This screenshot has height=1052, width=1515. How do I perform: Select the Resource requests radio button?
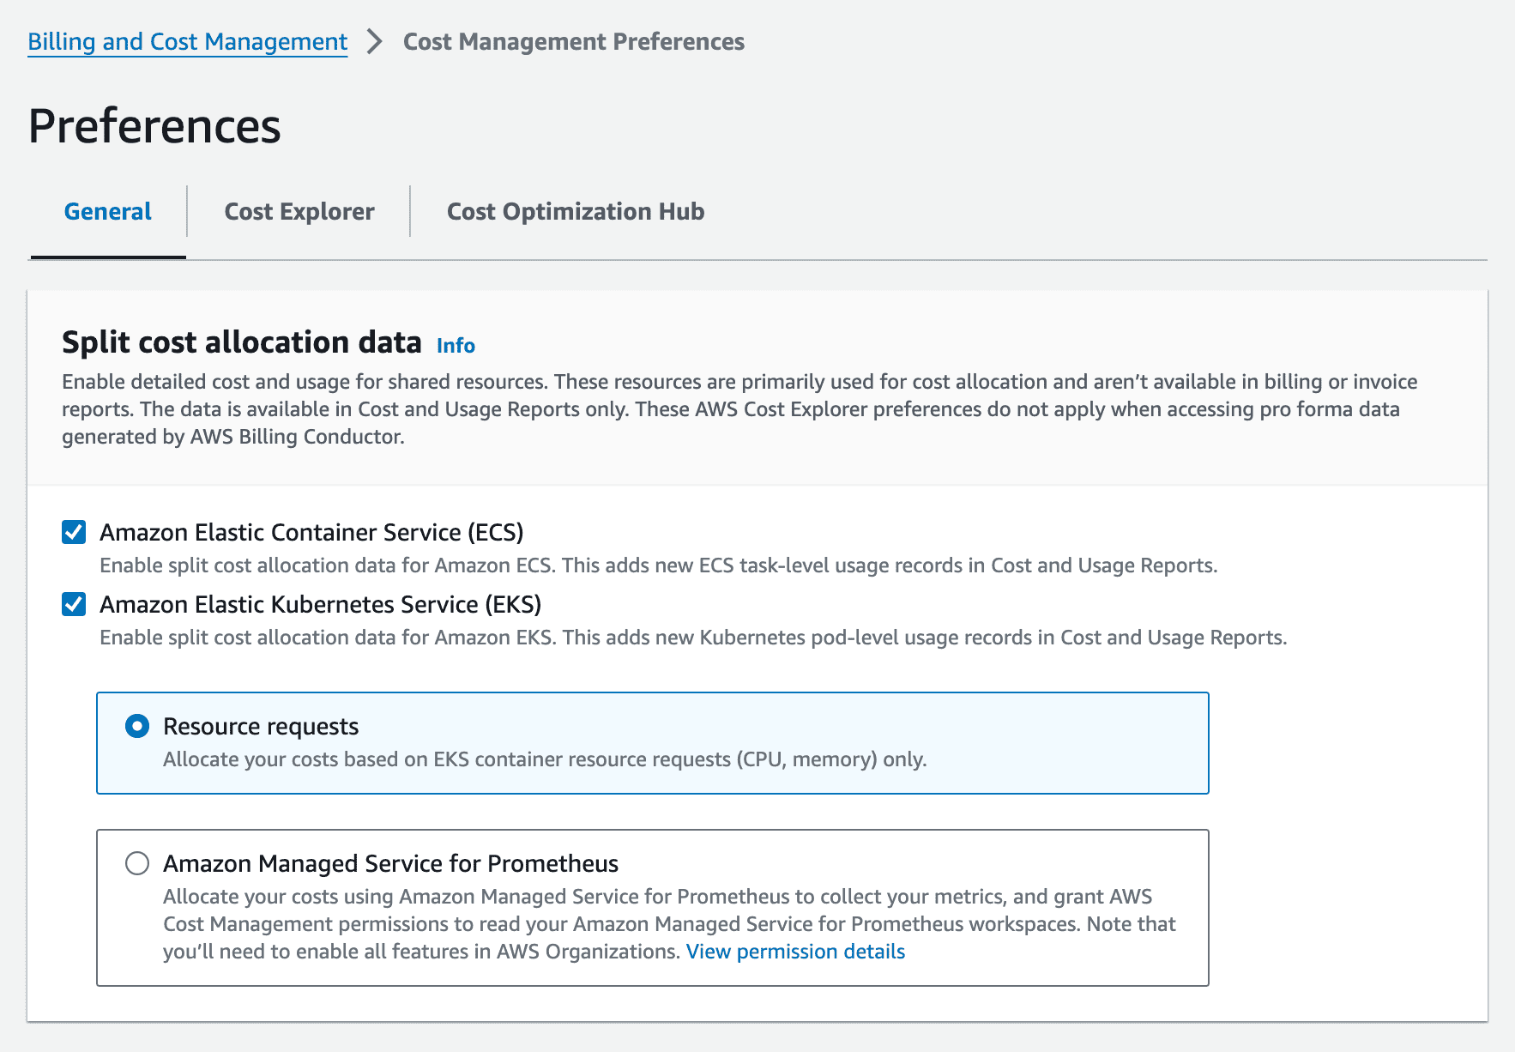(x=137, y=726)
